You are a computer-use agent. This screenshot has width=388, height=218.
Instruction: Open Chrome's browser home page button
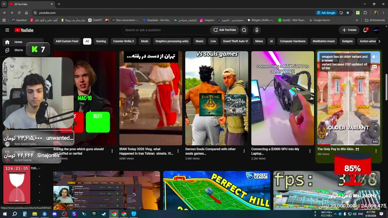coord(26,13)
